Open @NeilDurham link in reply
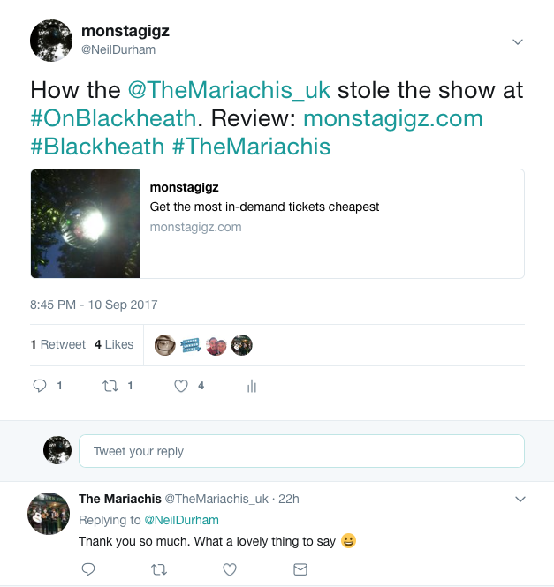The height and width of the screenshot is (587, 554). click(181, 520)
